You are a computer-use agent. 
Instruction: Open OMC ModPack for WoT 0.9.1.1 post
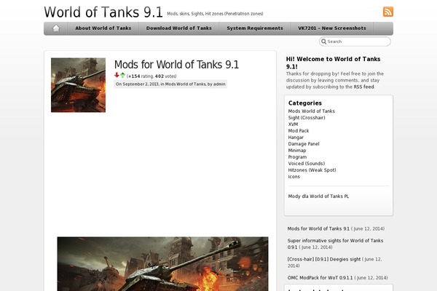pyautogui.click(x=320, y=278)
